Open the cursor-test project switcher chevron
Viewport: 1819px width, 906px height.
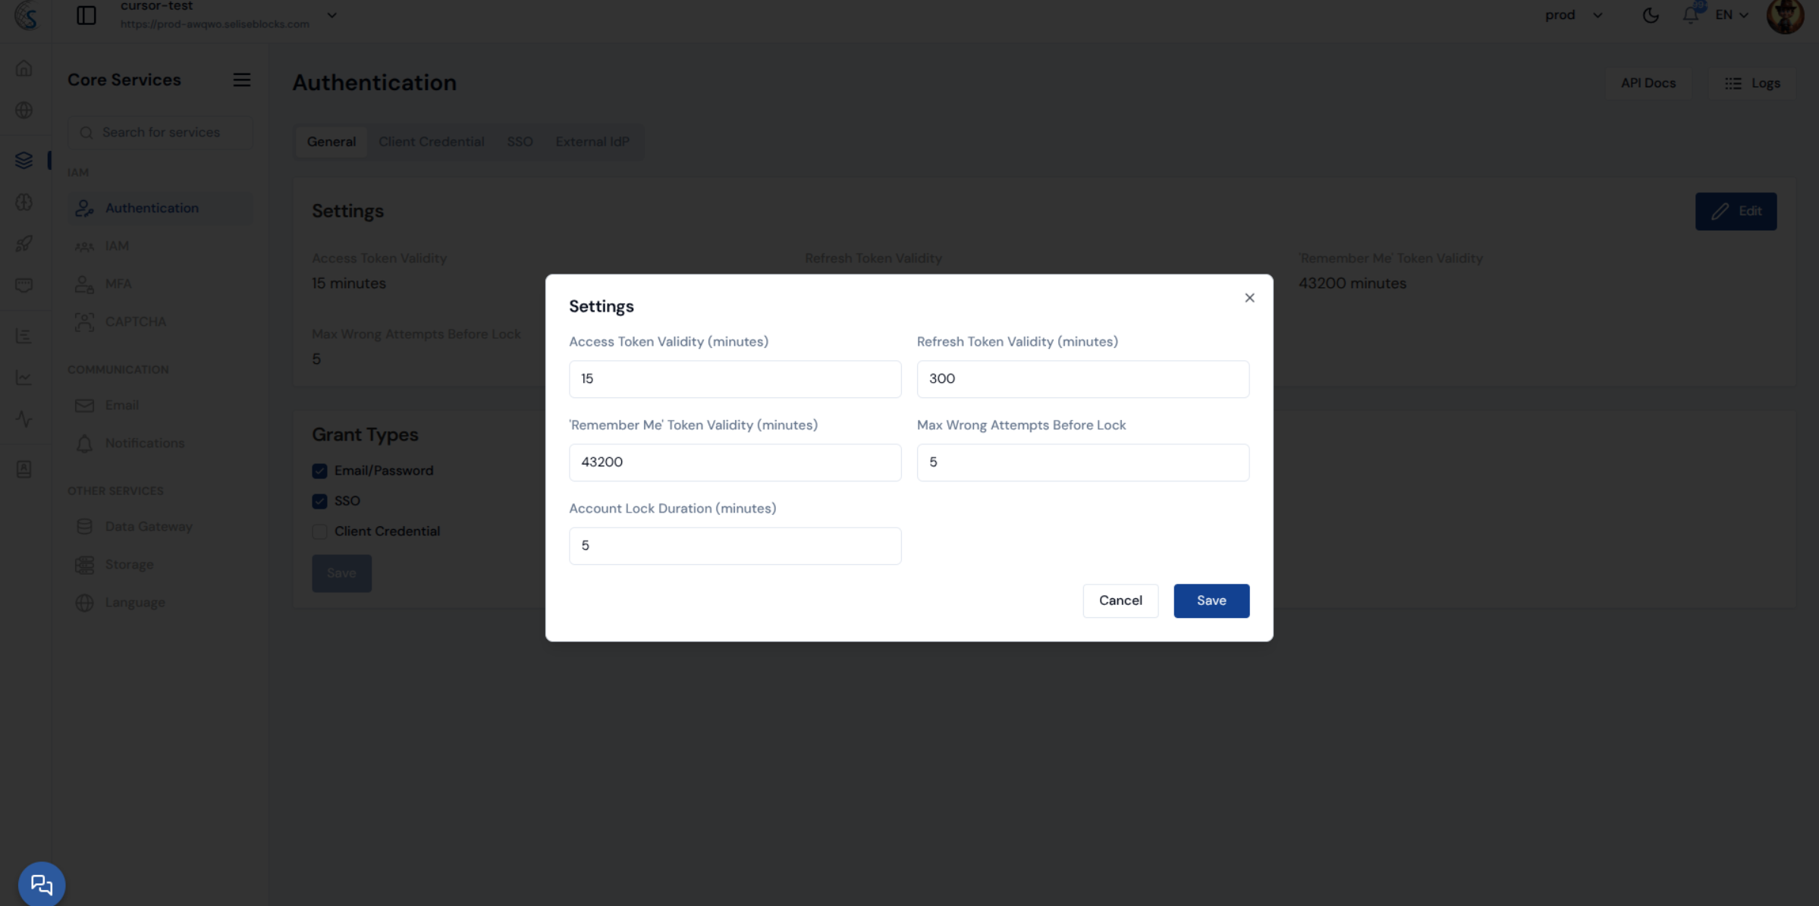(x=331, y=14)
